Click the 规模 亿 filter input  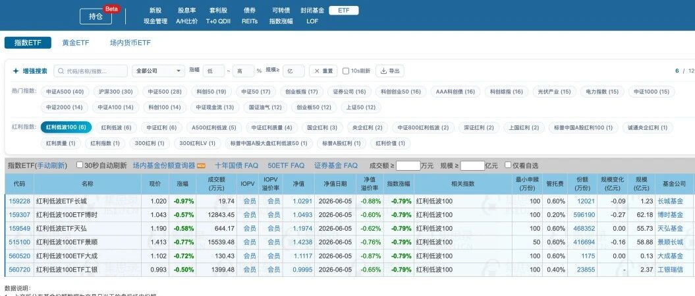(294, 71)
